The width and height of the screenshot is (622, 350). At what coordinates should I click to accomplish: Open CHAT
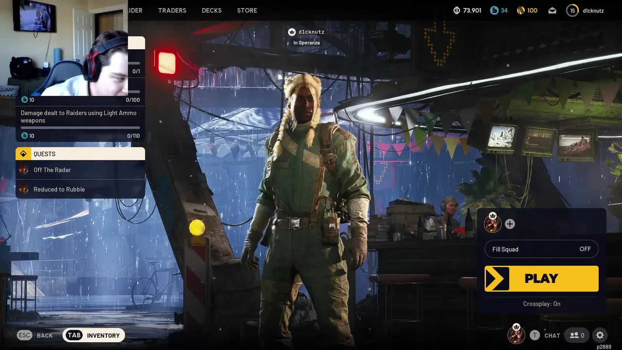click(552, 335)
